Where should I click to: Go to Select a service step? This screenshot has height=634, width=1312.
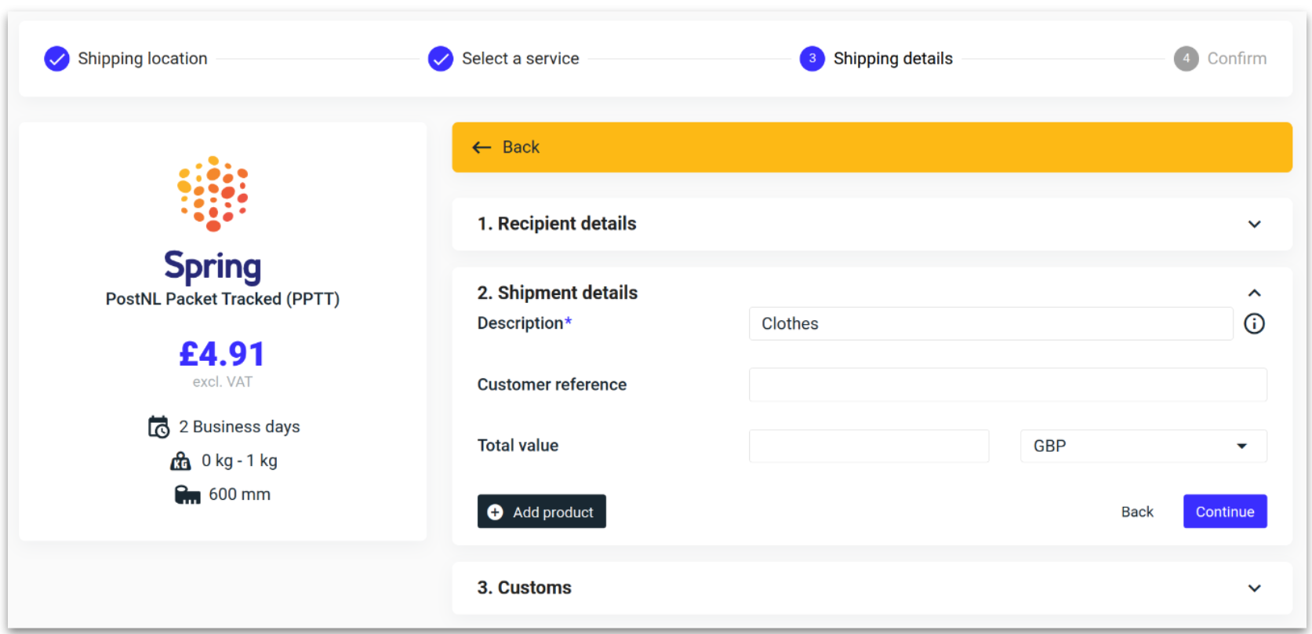(520, 59)
